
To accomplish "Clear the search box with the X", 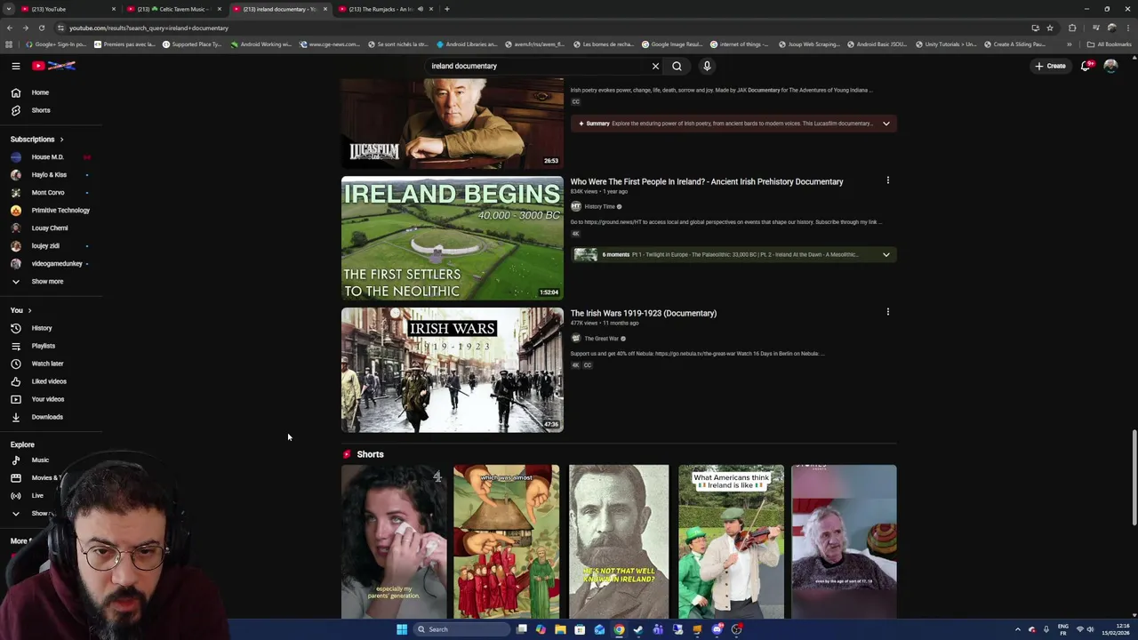I will tap(655, 66).
